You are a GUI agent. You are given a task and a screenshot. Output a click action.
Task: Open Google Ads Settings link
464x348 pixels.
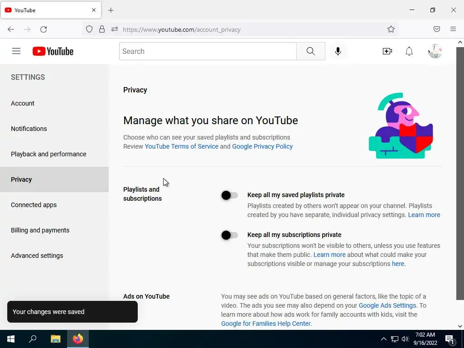click(x=387, y=305)
